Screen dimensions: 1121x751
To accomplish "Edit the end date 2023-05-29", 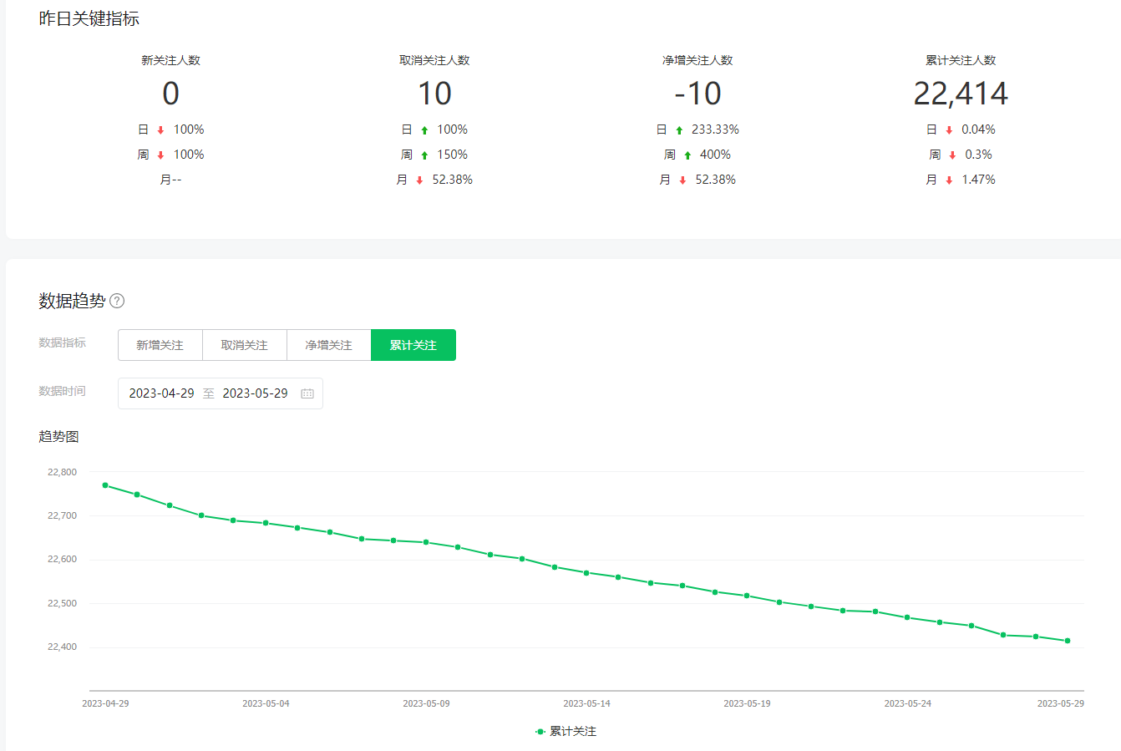I will point(255,393).
